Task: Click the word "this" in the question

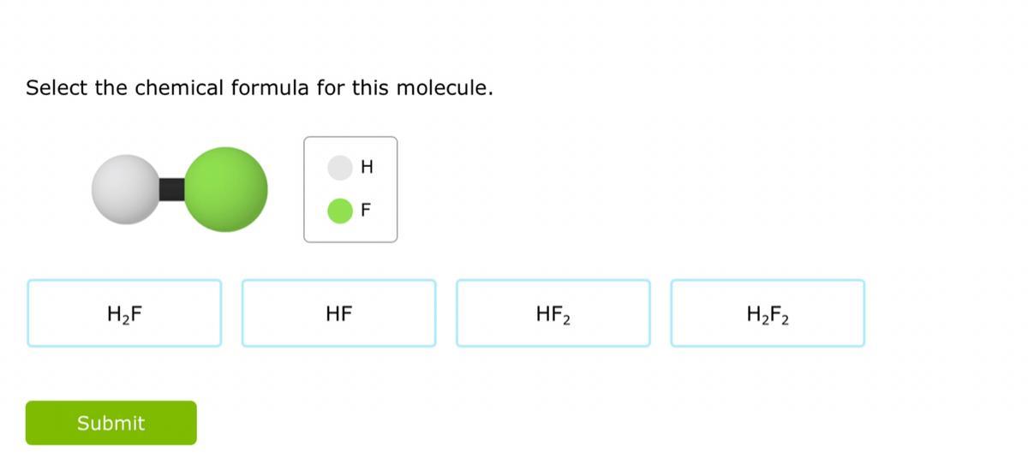Action: point(370,88)
